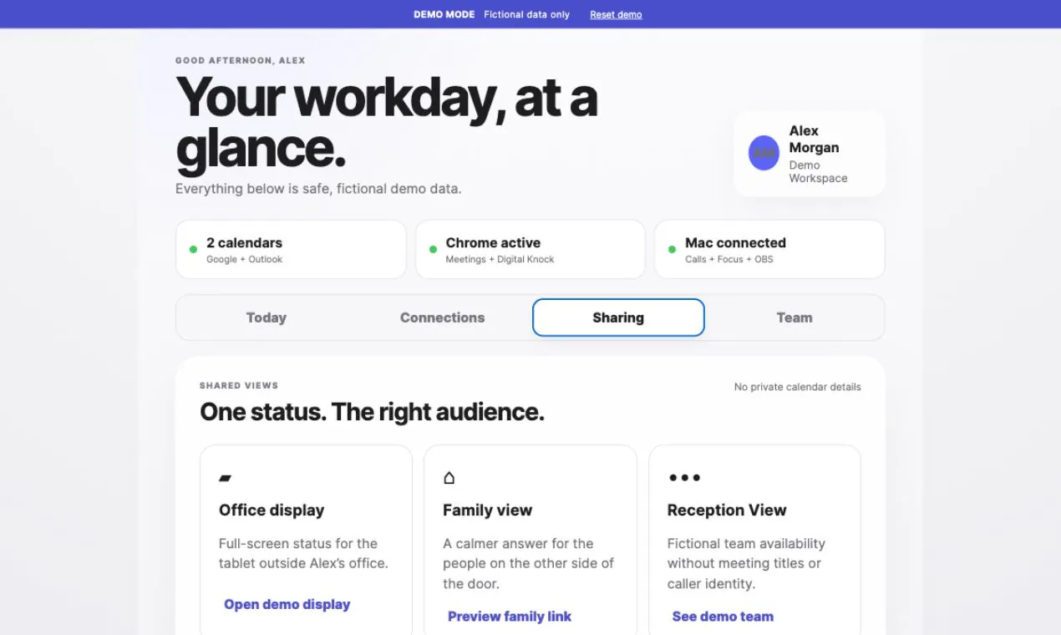
Task: Click the Office display card icon
Action: 225,478
